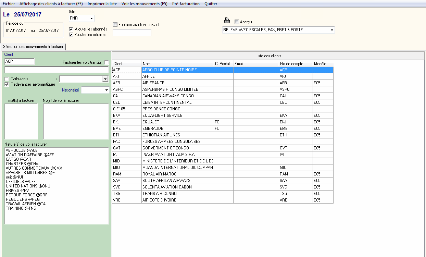Click Pré-facturation in menu bar
Screen dimensions: 426x257
click(x=186, y=4)
